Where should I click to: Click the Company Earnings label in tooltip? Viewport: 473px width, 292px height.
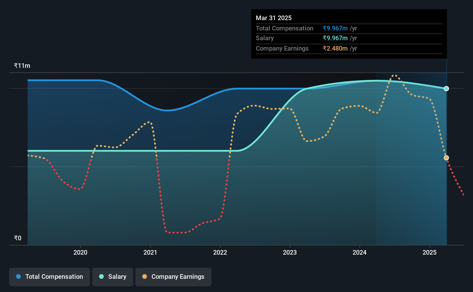(x=282, y=48)
